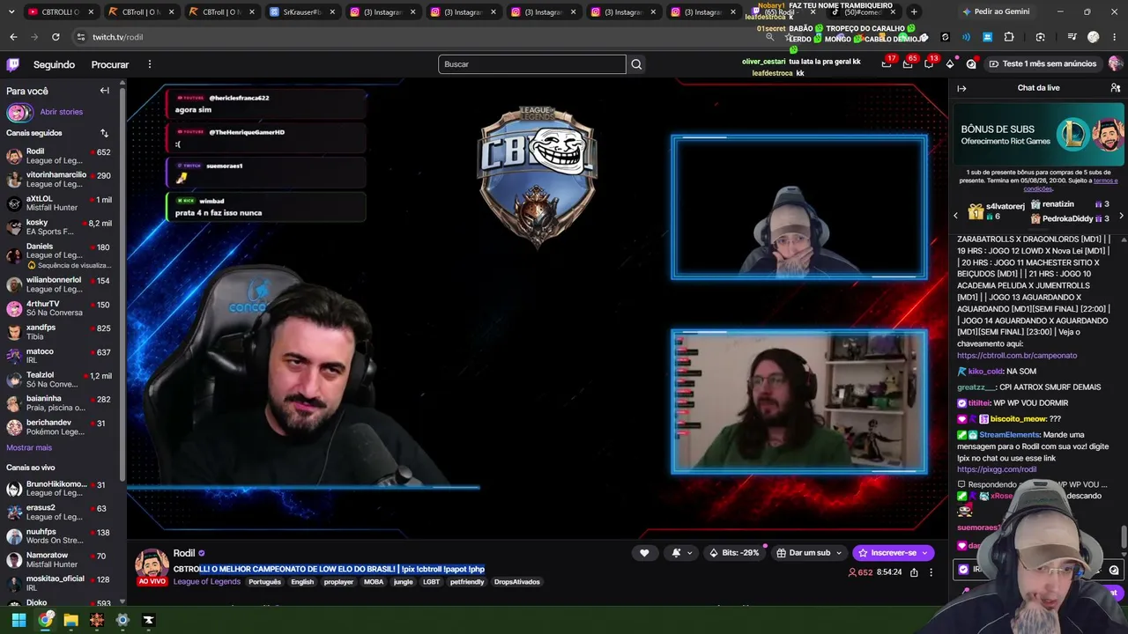Expand Mostrar mais followed channels
Image resolution: width=1128 pixels, height=634 pixels.
click(x=29, y=447)
